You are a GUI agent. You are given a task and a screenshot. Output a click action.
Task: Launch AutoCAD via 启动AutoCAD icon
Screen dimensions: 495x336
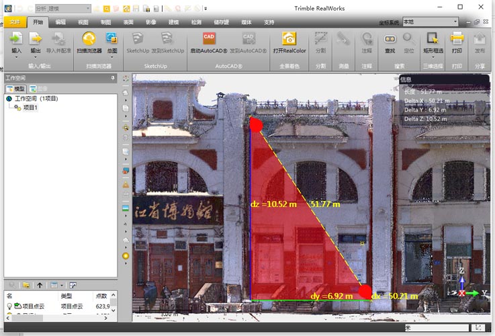point(209,38)
